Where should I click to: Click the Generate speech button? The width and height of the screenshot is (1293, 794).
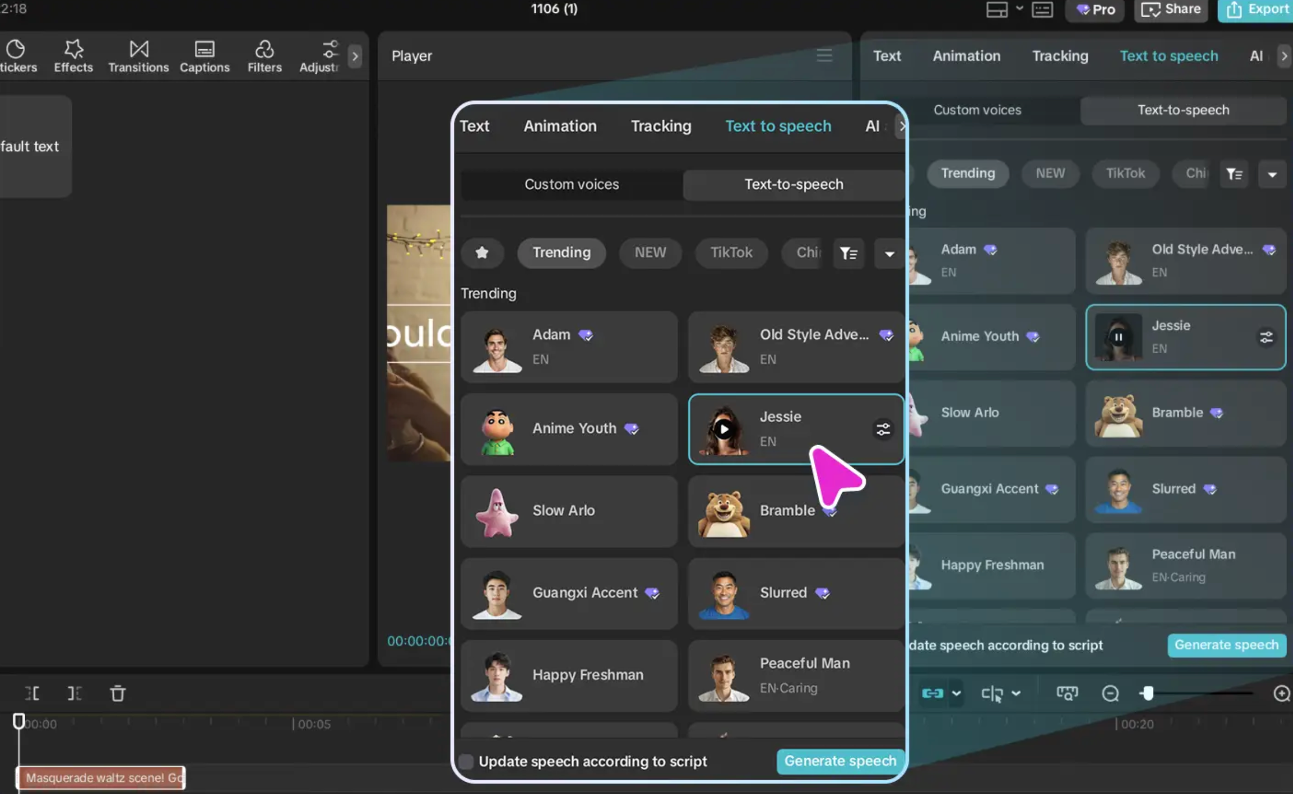pos(838,761)
